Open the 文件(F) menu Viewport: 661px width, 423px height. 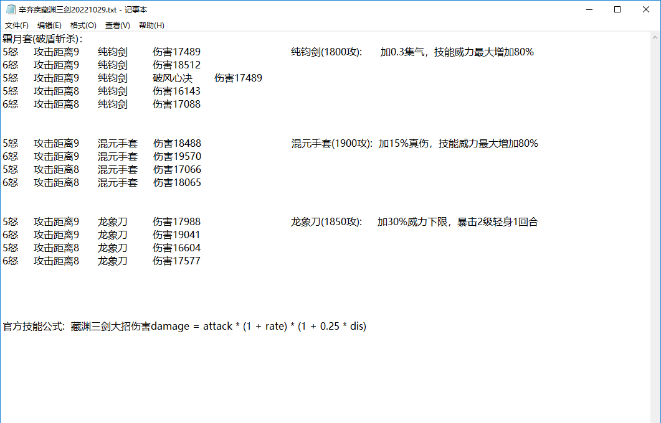[17, 26]
